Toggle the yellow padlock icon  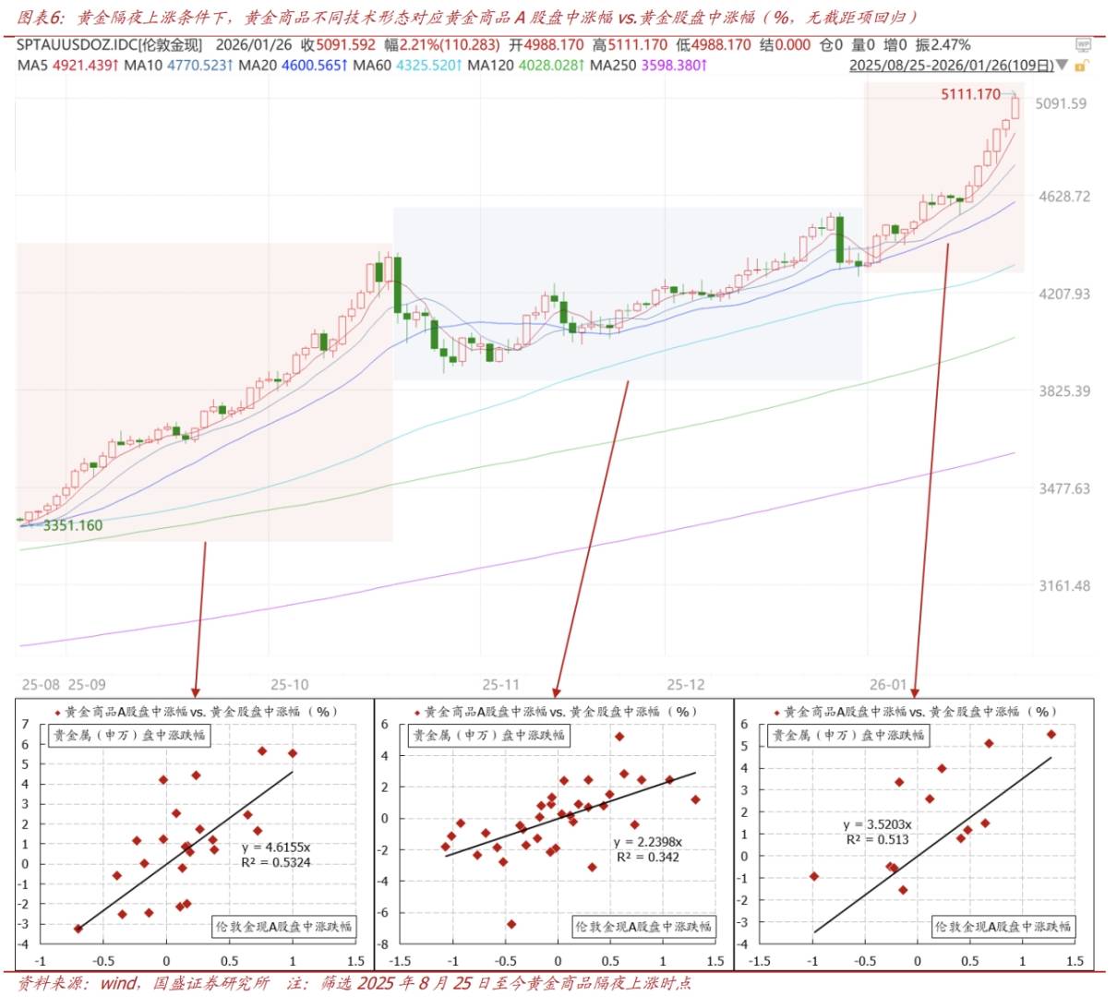[x=1081, y=66]
